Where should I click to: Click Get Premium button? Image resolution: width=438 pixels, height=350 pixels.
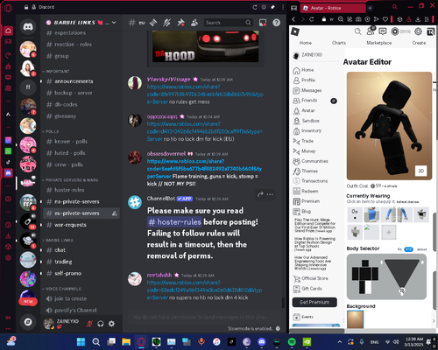pyautogui.click(x=314, y=302)
